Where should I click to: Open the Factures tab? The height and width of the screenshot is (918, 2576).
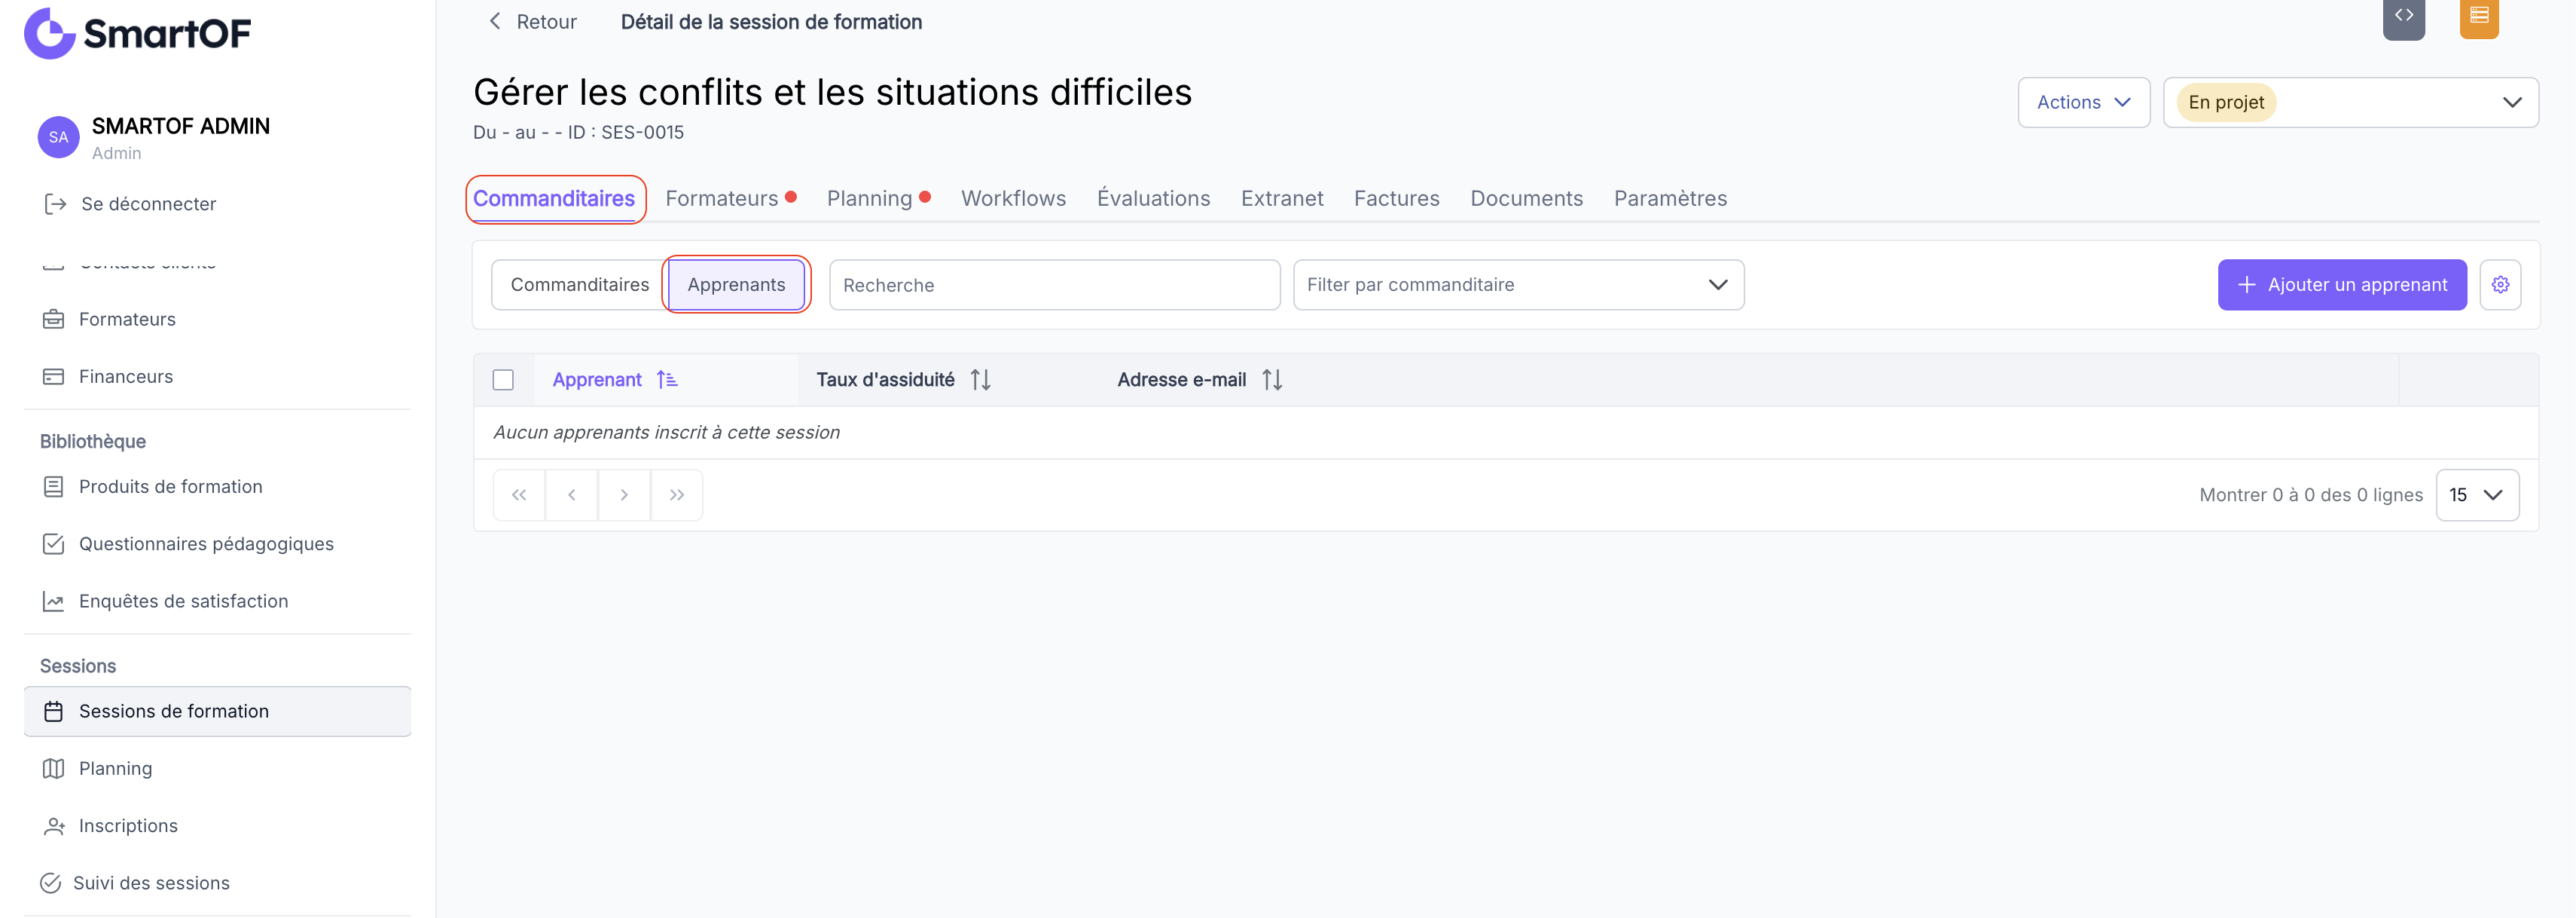click(1396, 198)
